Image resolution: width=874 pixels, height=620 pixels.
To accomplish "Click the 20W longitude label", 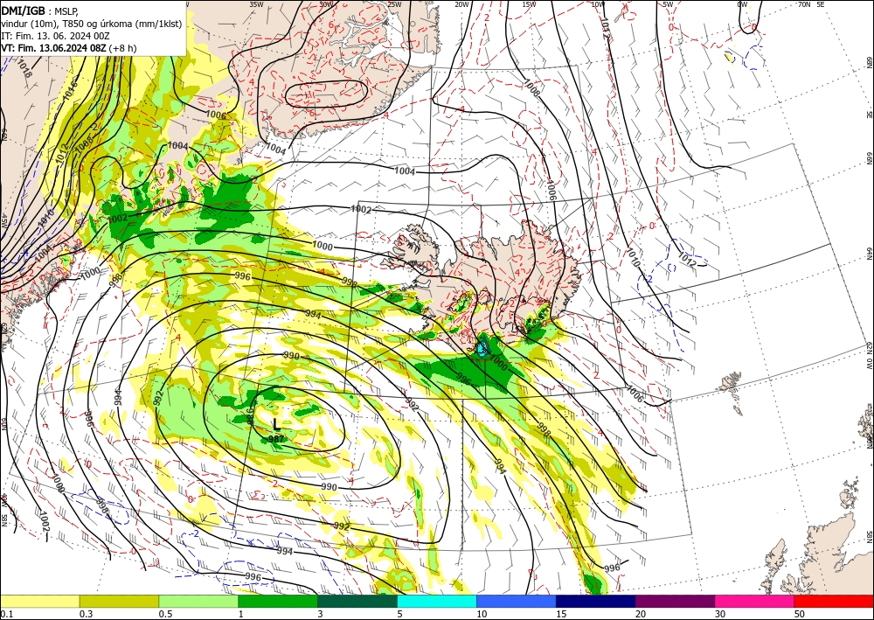I will [461, 4].
